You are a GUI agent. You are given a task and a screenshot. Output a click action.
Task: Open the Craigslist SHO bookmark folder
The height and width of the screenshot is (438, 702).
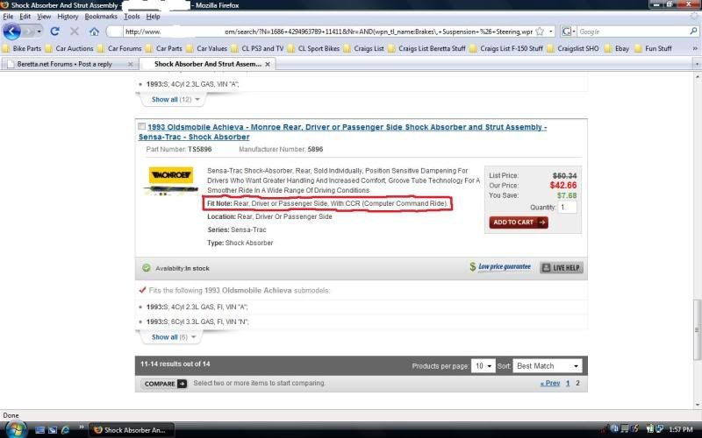click(x=573, y=48)
